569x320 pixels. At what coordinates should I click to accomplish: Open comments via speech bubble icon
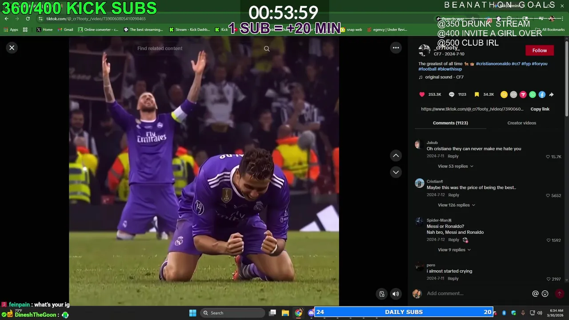click(x=452, y=94)
